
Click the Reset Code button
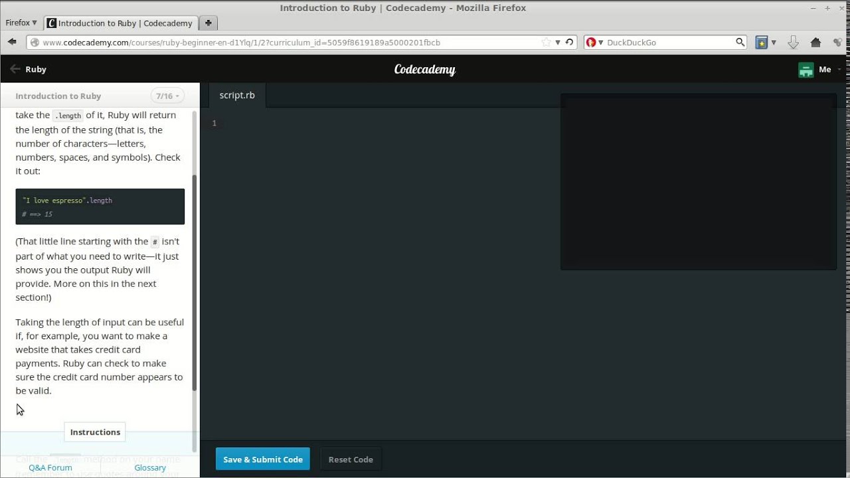click(x=351, y=459)
